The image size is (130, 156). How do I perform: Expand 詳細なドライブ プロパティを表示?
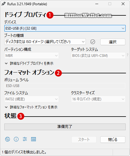[29, 64]
